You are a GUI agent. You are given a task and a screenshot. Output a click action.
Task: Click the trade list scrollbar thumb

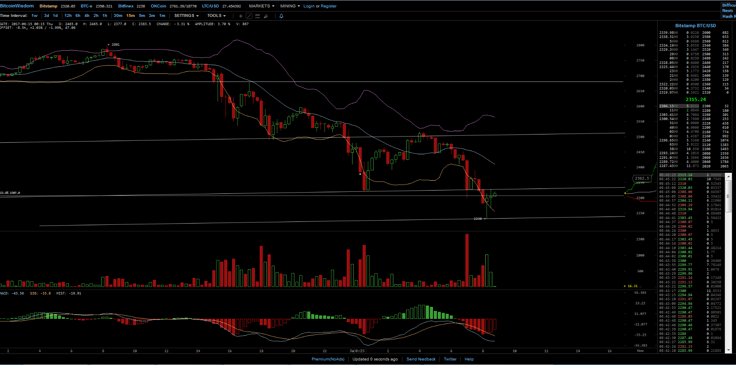pos(729,196)
